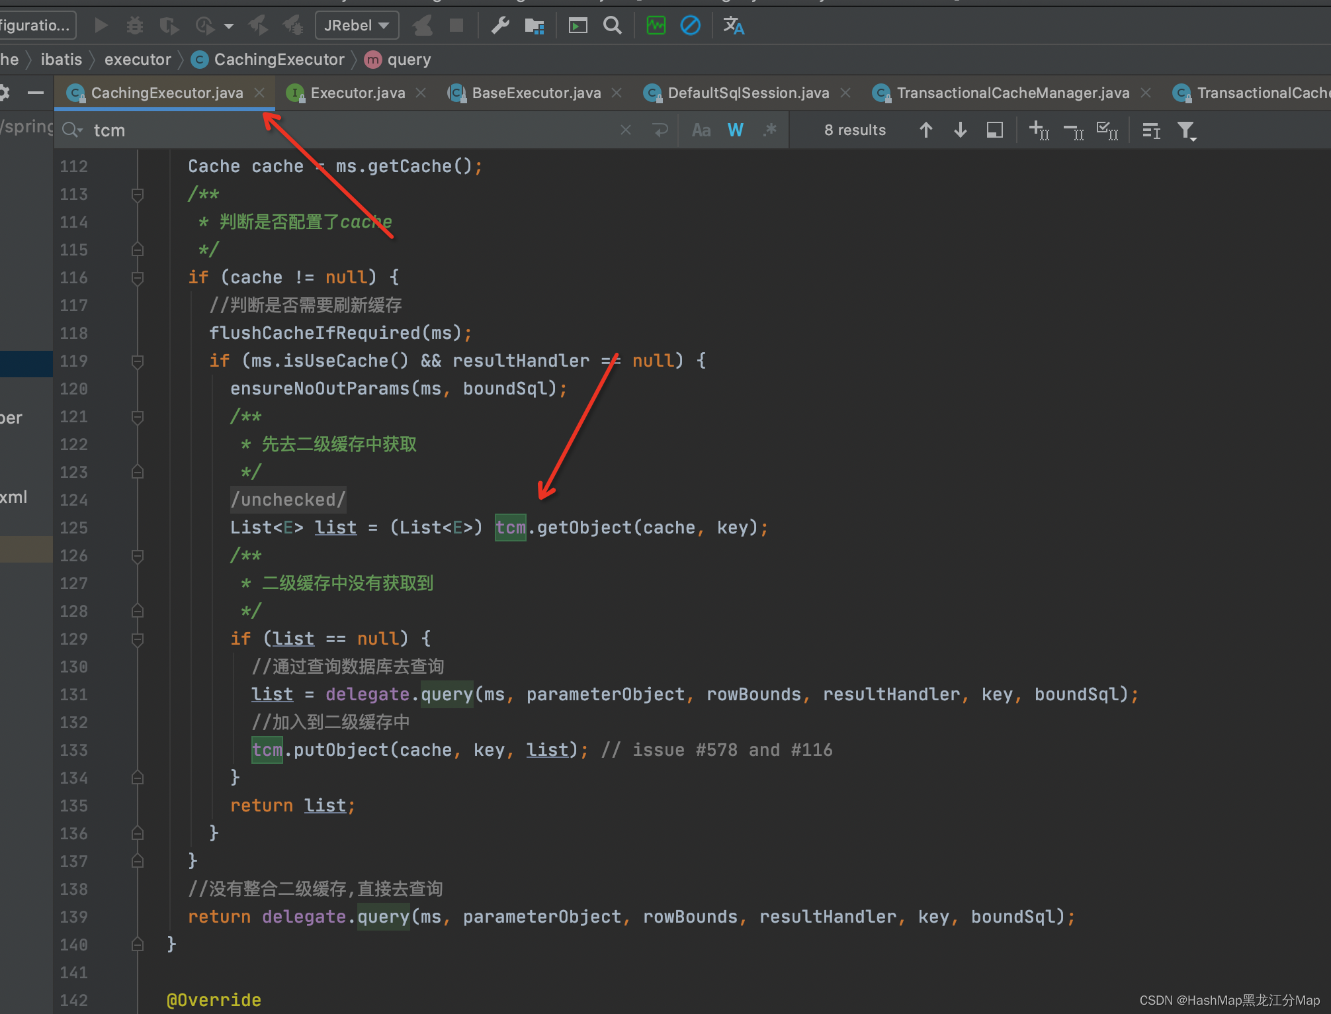
Task: Collapse the comment at line 126
Action: (x=138, y=556)
